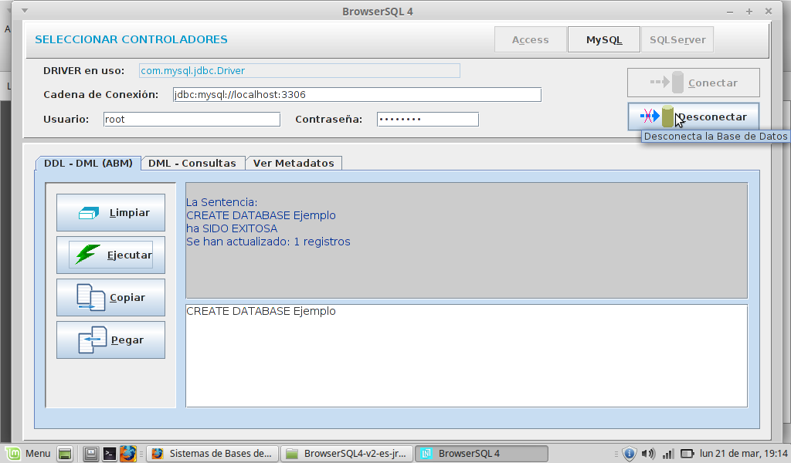
Task: Click the Cadena de Conexión field
Action: pyautogui.click(x=355, y=95)
